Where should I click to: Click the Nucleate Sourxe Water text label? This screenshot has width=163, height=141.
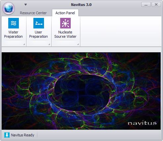[x=65, y=34]
